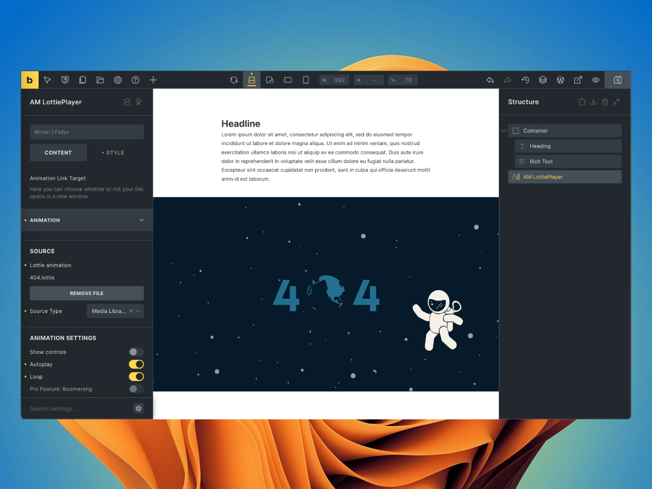Viewport: 652px width, 489px height.
Task: Undo the last change
Action: click(x=490, y=80)
